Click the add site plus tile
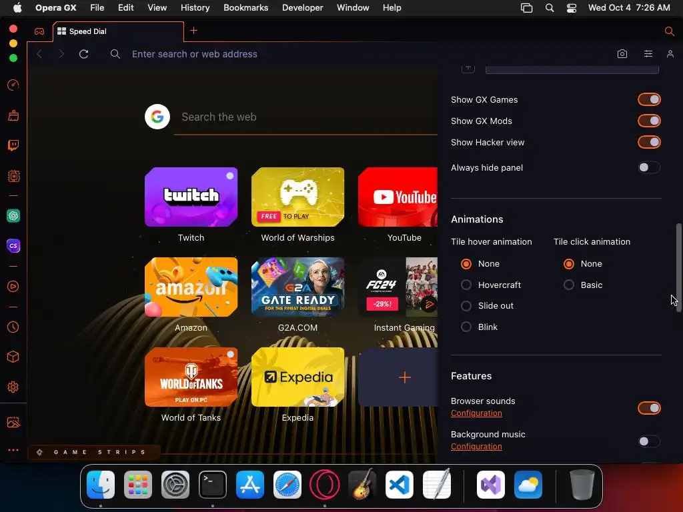683x512 pixels. pyautogui.click(x=398, y=377)
